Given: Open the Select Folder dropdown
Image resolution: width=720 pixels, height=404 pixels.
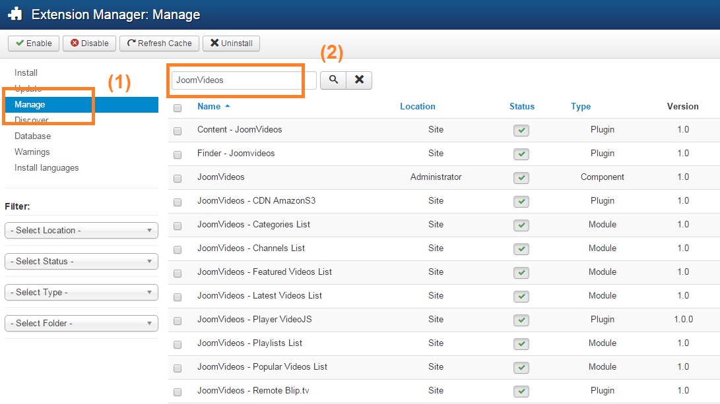Looking at the screenshot, I should [81, 324].
